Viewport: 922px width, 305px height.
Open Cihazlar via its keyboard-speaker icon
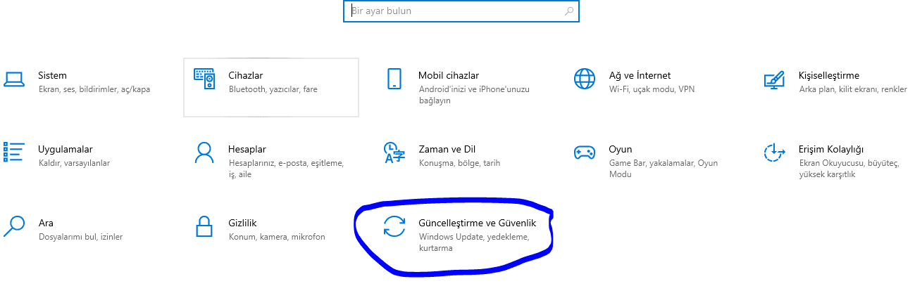point(204,79)
